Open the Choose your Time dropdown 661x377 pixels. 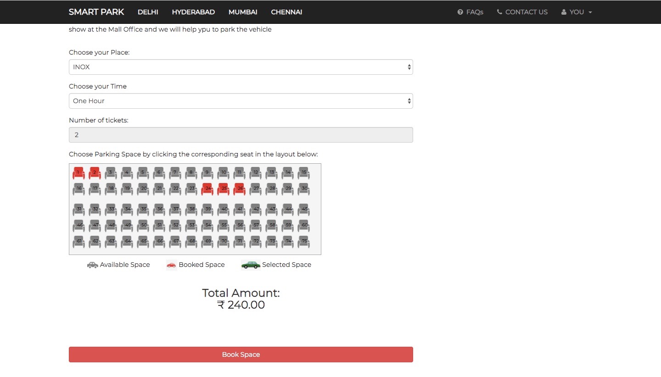tap(241, 101)
